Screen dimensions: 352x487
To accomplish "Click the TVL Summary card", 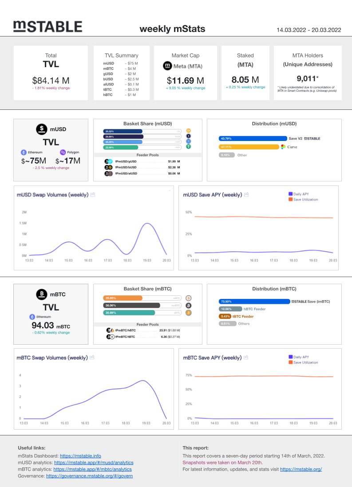I will point(122,73).
